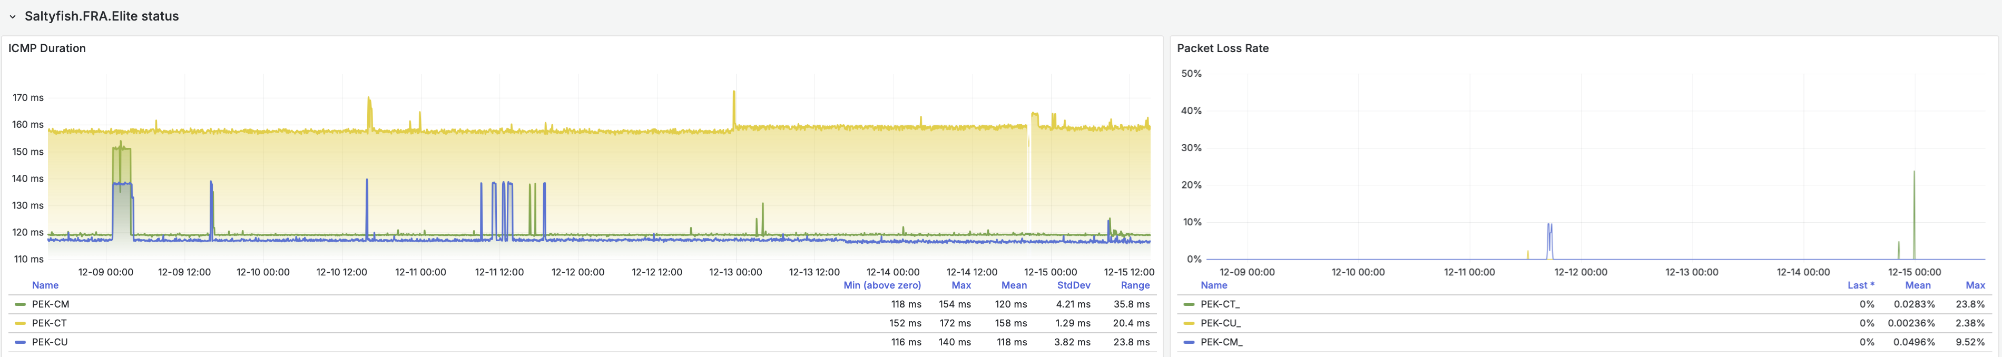Screen dimensions: 2002x357
Task: Click the blue PEK-CM_ legend color icon
Action: [x=1189, y=342]
